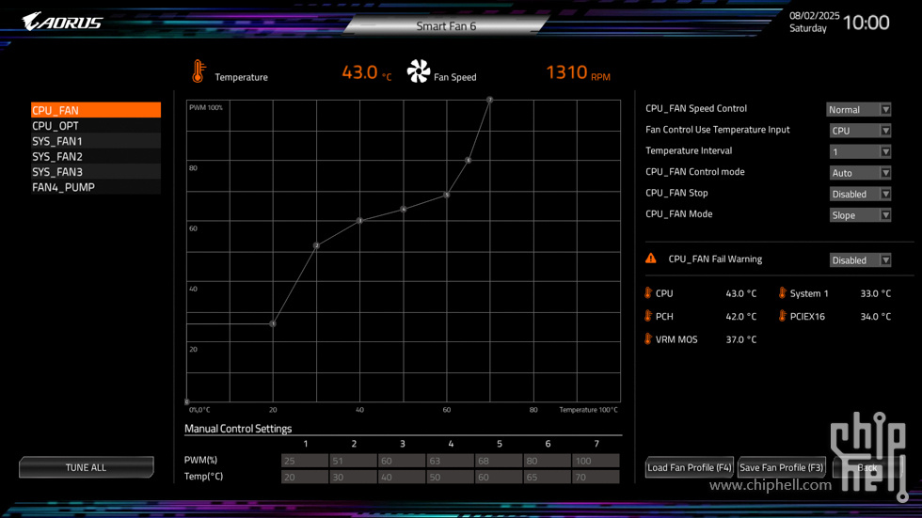Click Temp(°C) field showing 65
The width and height of the screenshot is (922, 518).
[548, 477]
